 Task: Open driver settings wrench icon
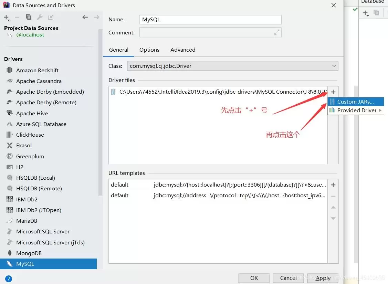[x=40, y=17]
